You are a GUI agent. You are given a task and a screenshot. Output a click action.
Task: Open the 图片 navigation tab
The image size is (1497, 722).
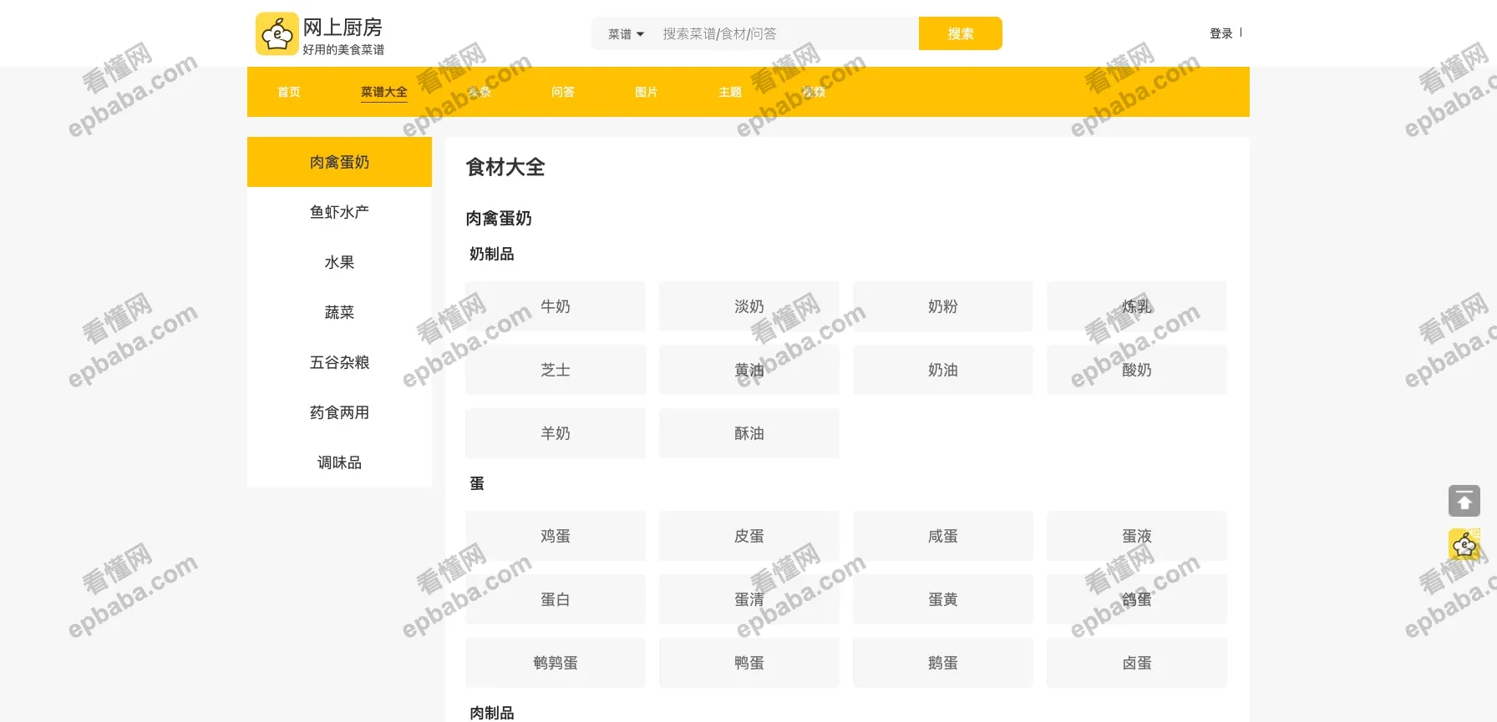tap(646, 92)
